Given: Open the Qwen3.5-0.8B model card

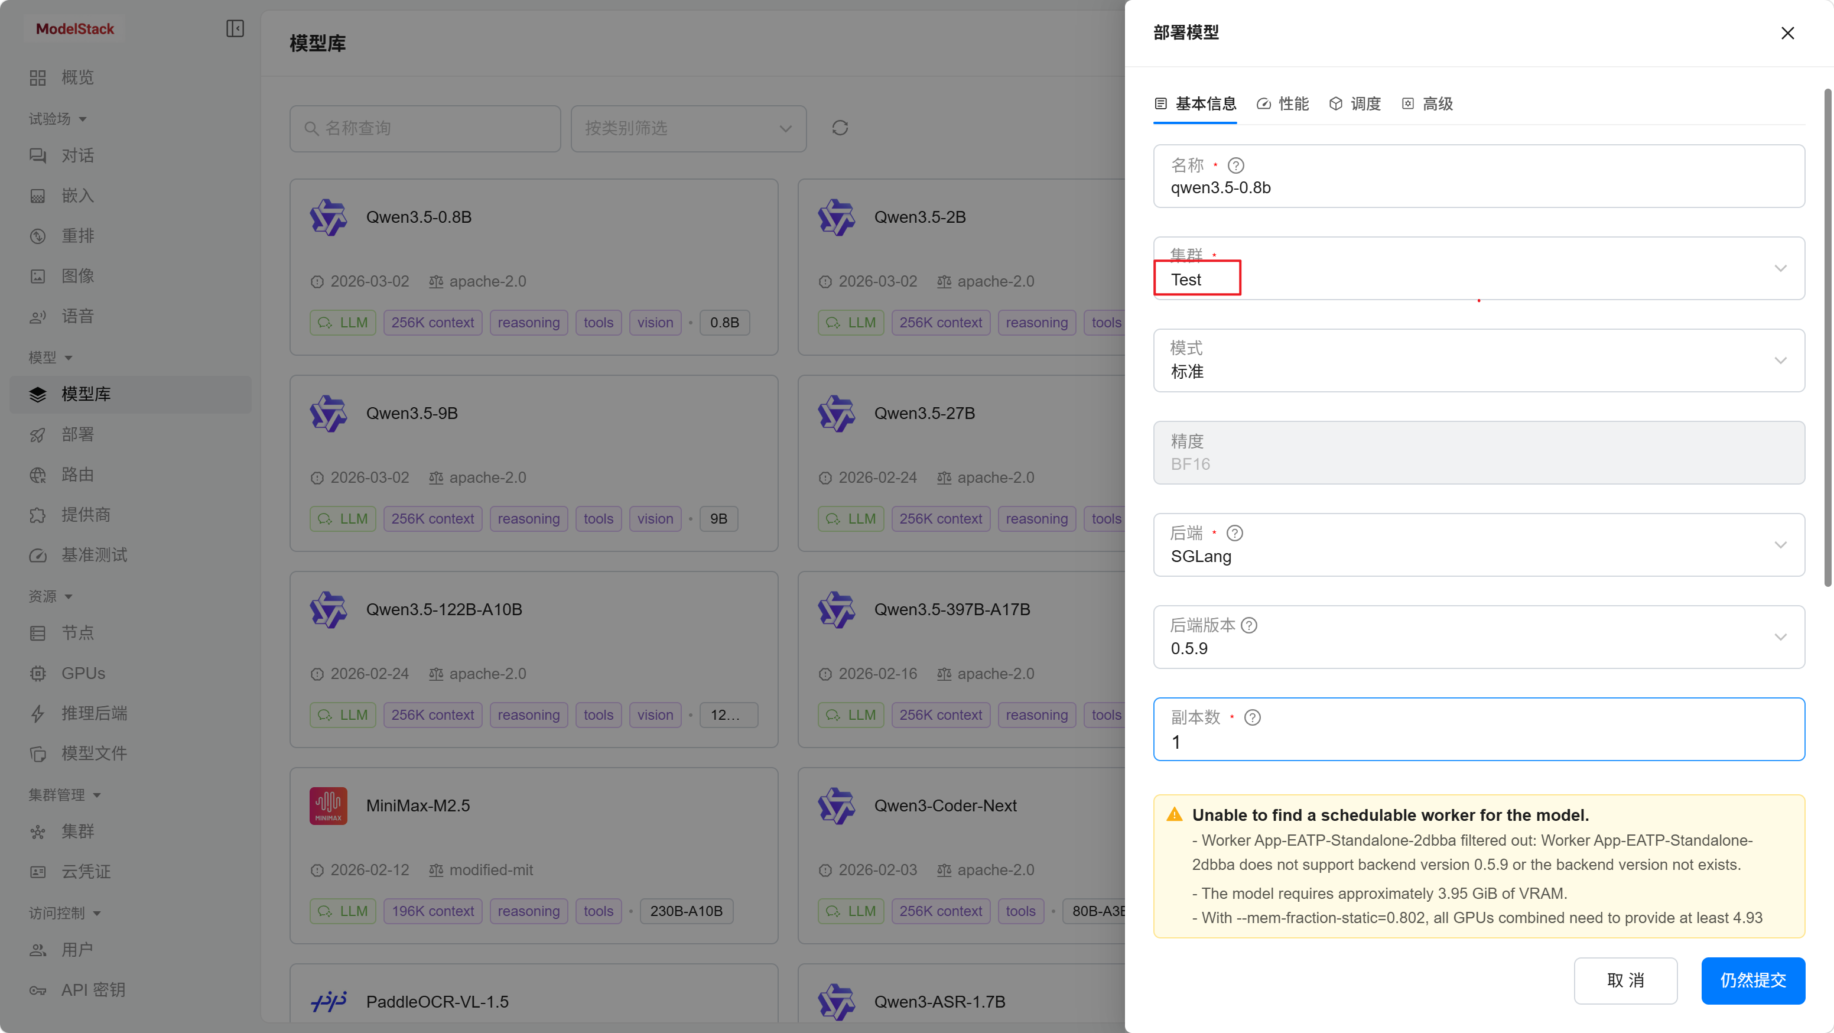Looking at the screenshot, I should pos(534,267).
